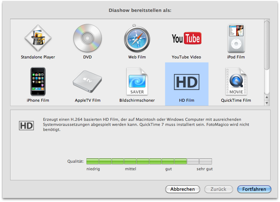The width and height of the screenshot is (280, 202).
Task: Choose the Bildschirmschoner saver icon
Action: [x=137, y=82]
